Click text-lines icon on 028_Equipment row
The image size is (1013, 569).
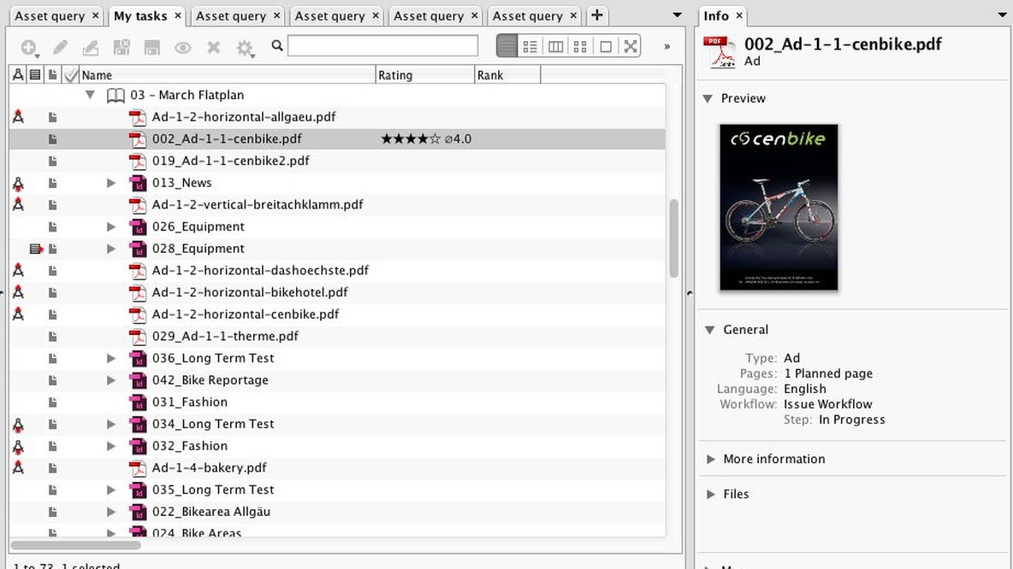[36, 249]
